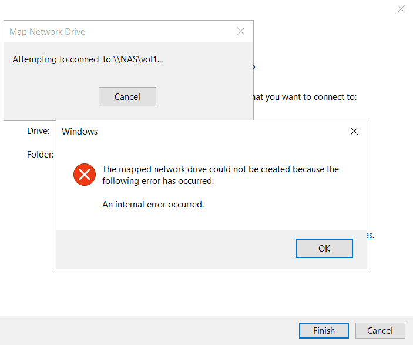Cancel the attempt to connect to \\NAS\vol1

click(x=127, y=96)
